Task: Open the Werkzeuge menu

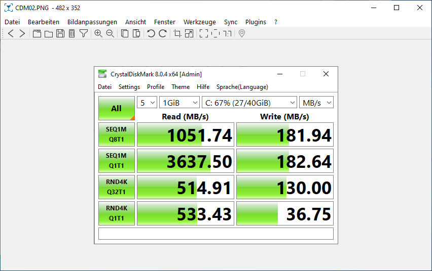Action: [199, 22]
